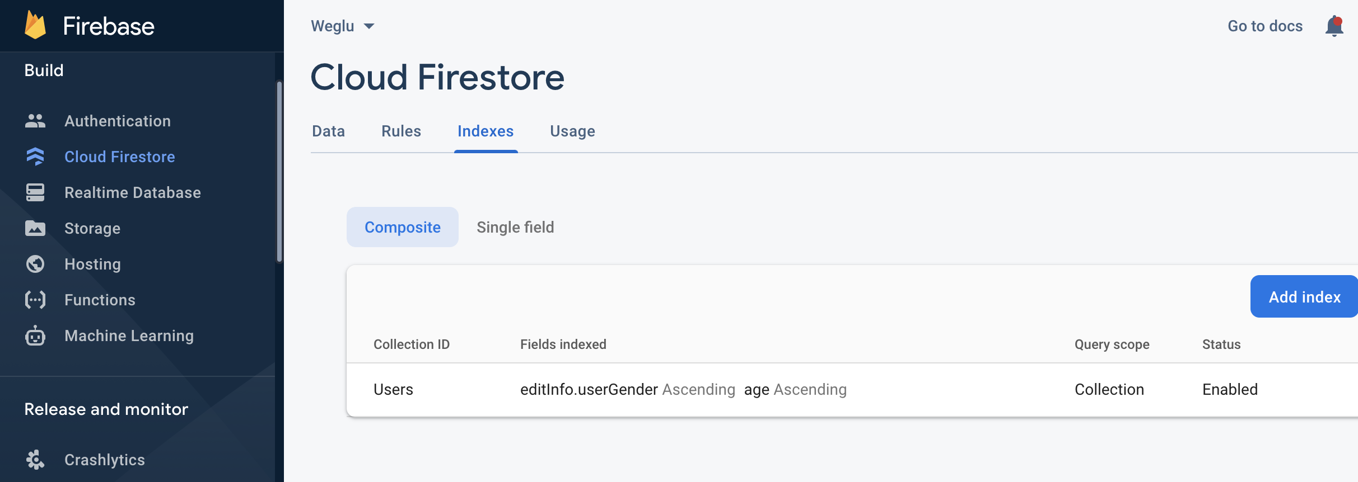
Task: Open Crashlytics in the sidebar
Action: tap(105, 460)
